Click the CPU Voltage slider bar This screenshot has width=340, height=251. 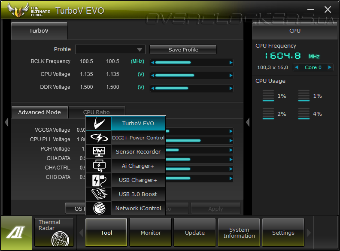pyautogui.click(x=192, y=76)
